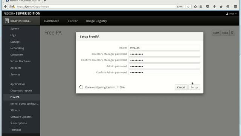Click the site info icon in the address bar
The width and height of the screenshot is (241, 136).
10,7
